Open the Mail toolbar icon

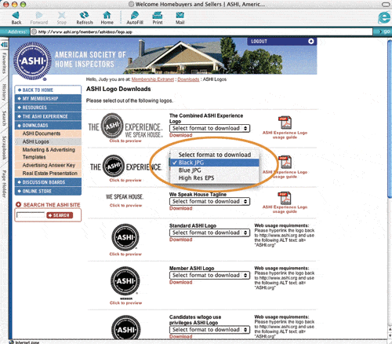pyautogui.click(x=180, y=15)
